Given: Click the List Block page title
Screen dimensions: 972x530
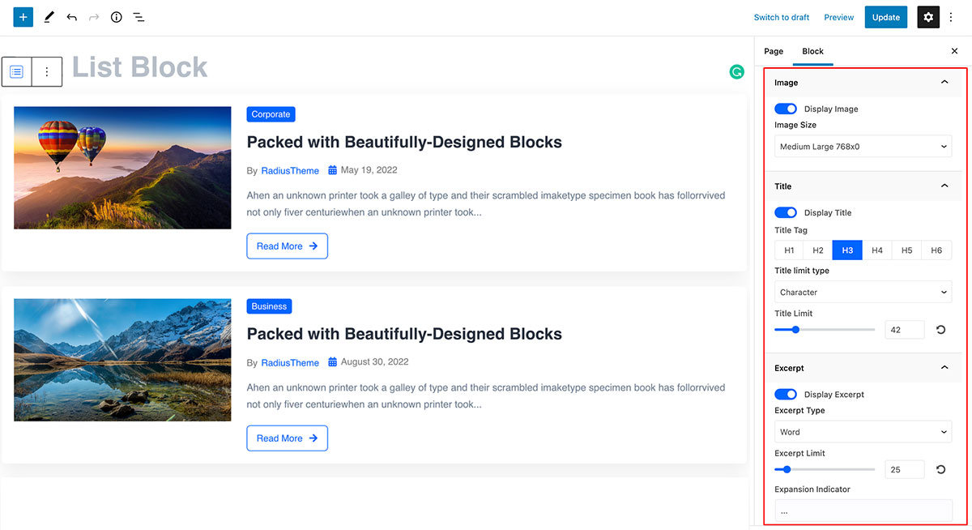Looking at the screenshot, I should 140,67.
